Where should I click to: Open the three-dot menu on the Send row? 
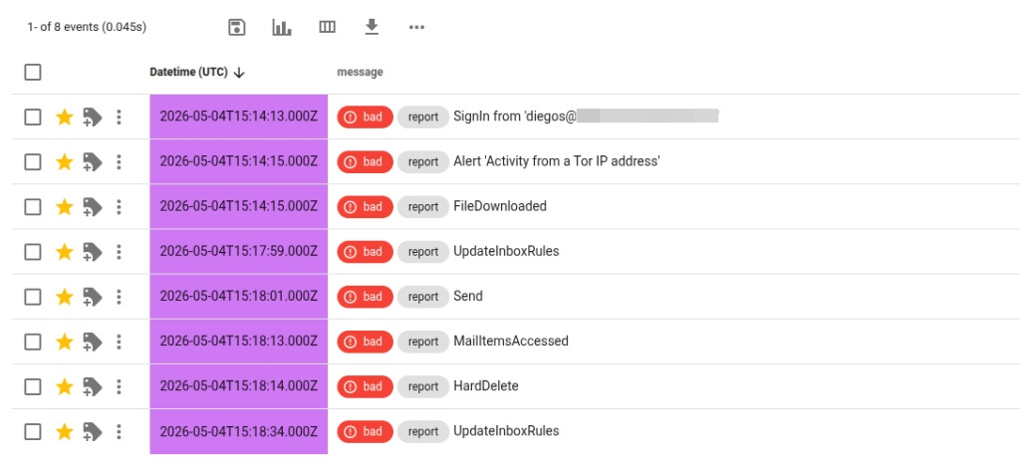coord(119,297)
